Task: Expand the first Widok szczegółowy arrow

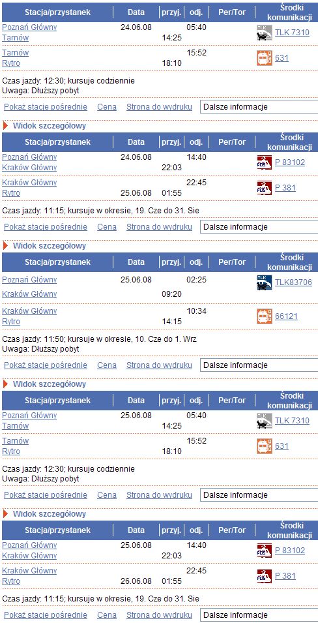Action: click(x=6, y=126)
